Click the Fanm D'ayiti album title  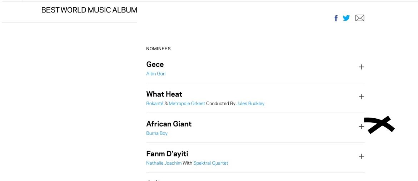[167, 154]
